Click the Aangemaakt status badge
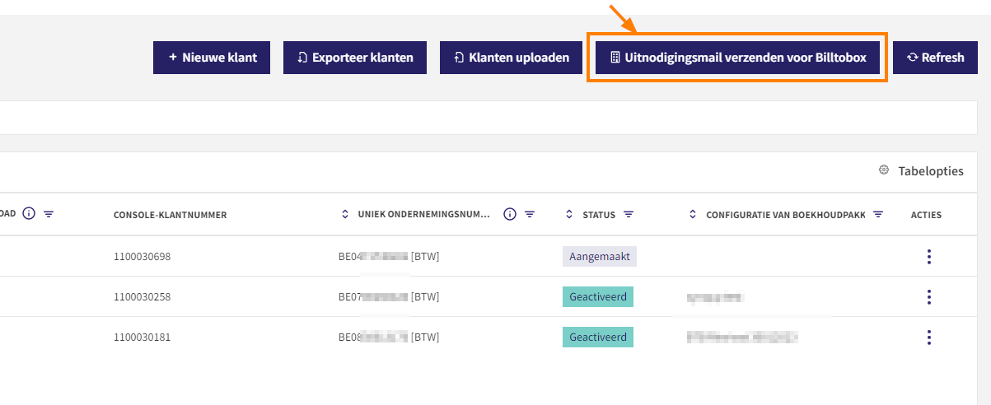Image resolution: width=991 pixels, height=405 pixels. click(600, 257)
